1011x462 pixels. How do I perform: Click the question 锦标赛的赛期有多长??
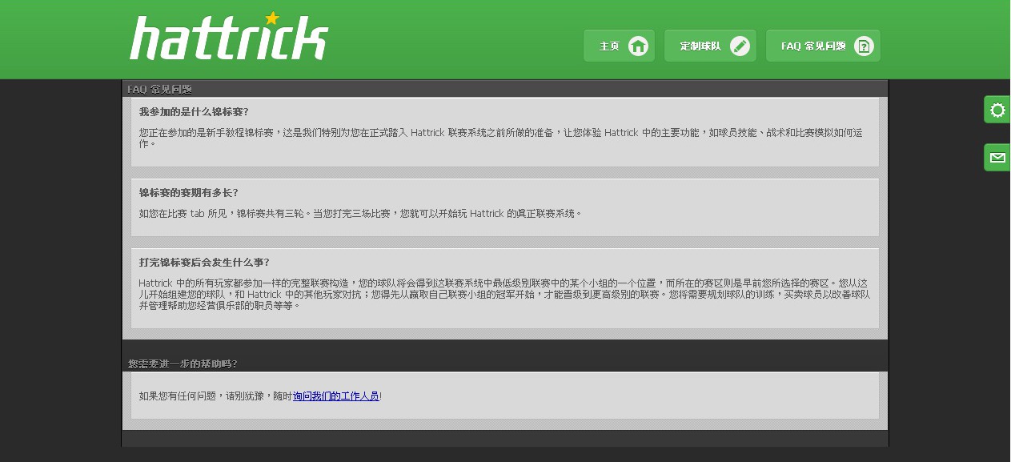click(189, 193)
